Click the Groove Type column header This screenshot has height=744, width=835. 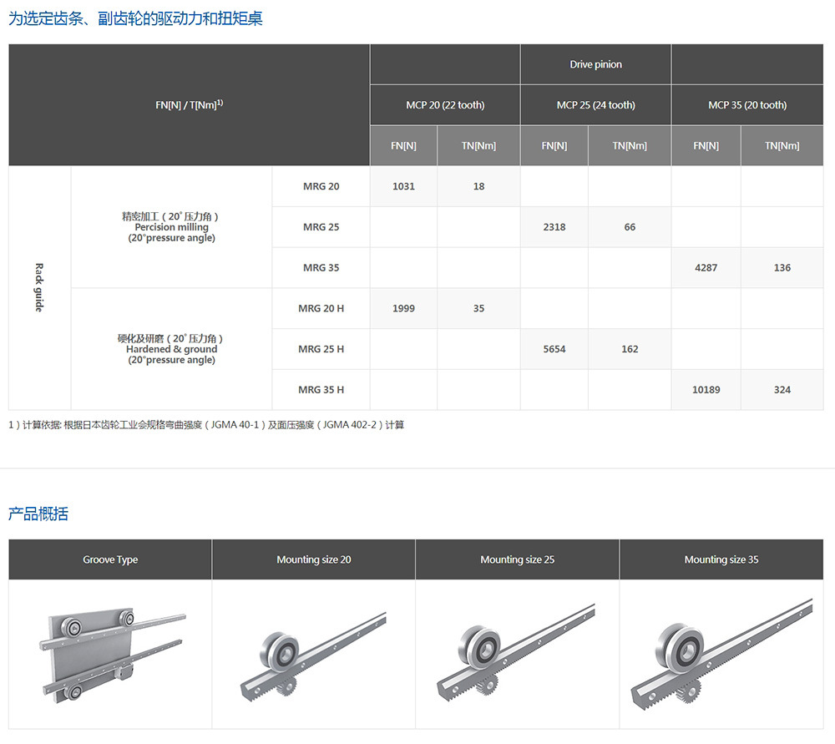click(x=110, y=559)
